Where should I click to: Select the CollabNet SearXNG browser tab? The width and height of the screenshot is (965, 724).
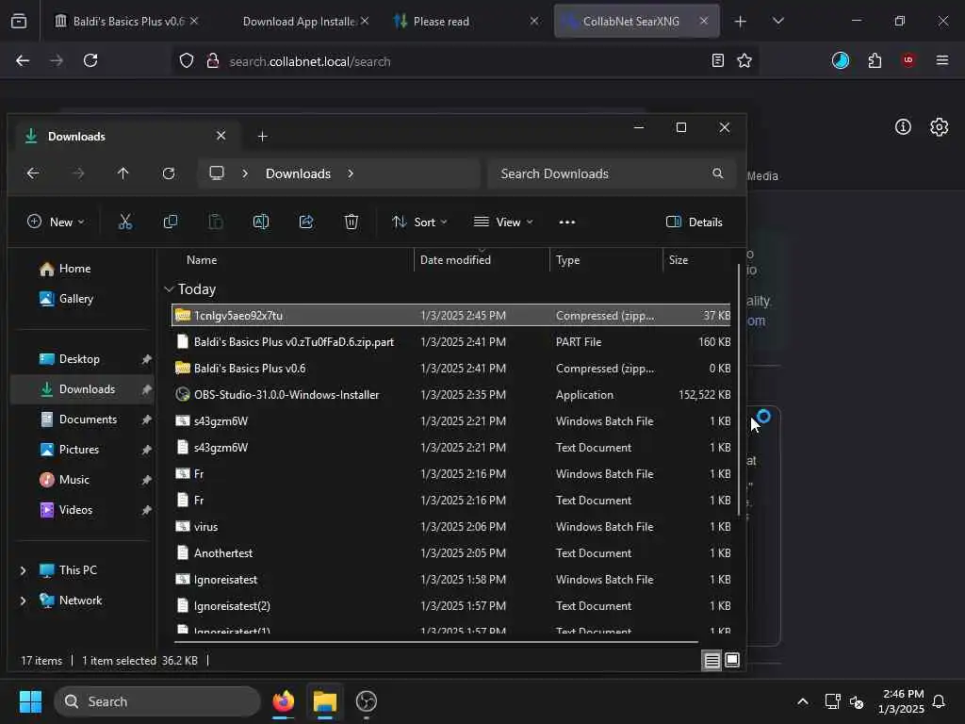636,21
